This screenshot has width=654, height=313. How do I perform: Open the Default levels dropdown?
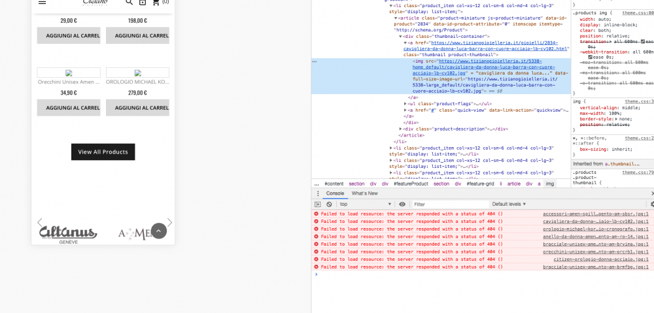(509, 205)
